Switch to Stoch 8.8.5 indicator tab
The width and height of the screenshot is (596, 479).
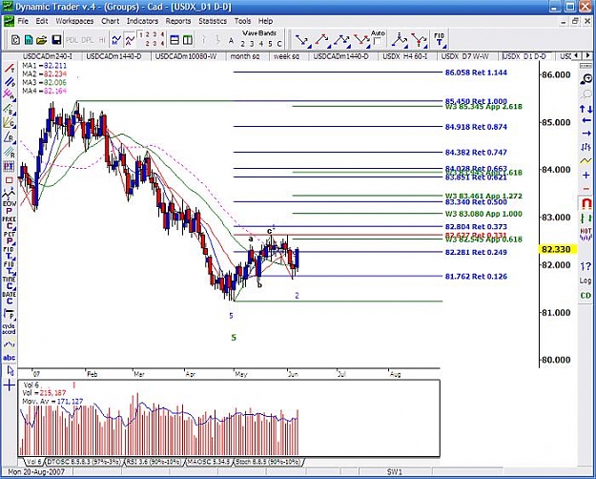(268, 462)
